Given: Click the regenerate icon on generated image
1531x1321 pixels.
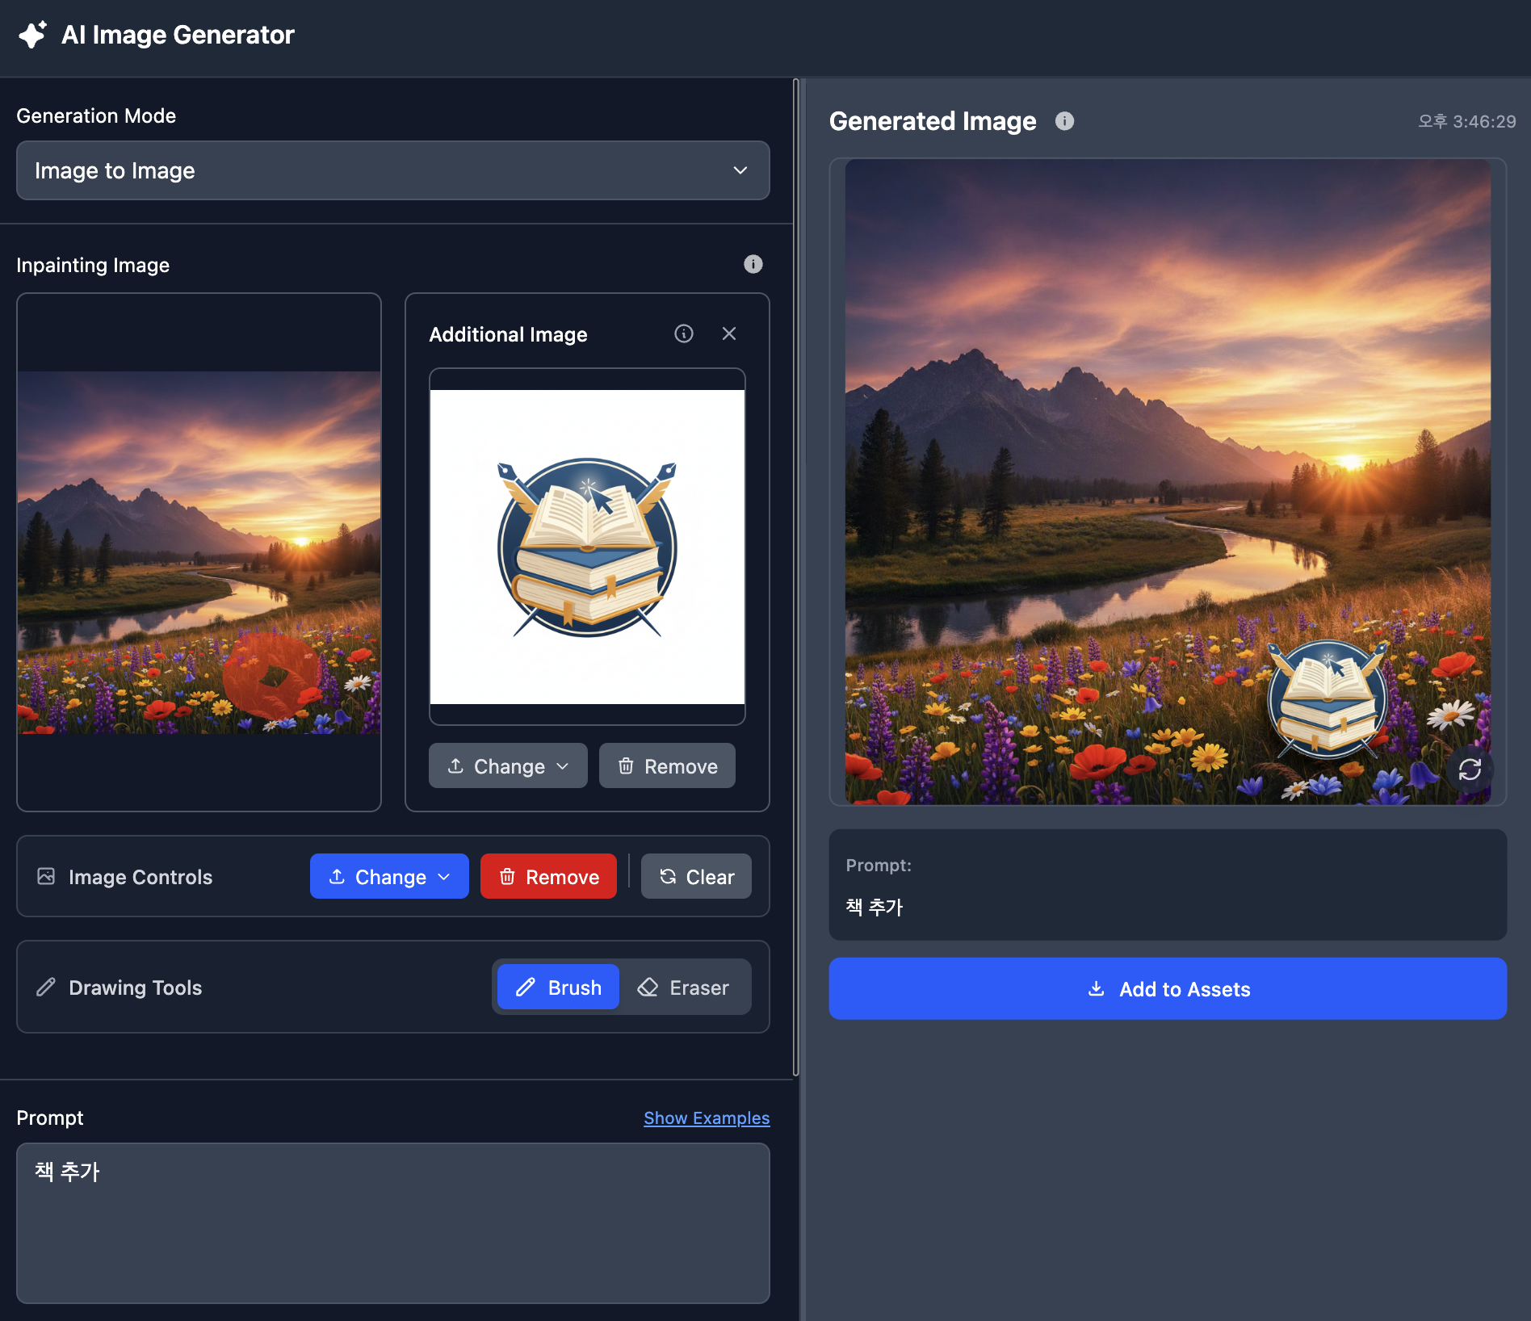Looking at the screenshot, I should [x=1469, y=769].
